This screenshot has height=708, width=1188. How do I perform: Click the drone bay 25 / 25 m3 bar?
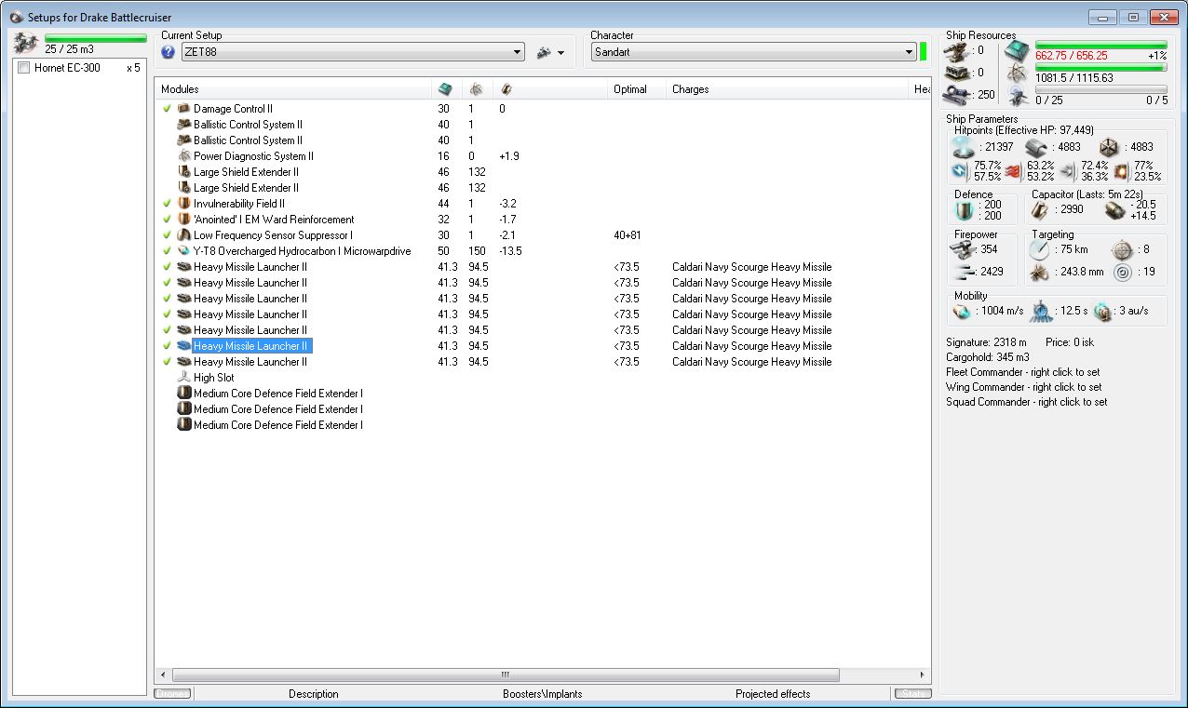[96, 38]
